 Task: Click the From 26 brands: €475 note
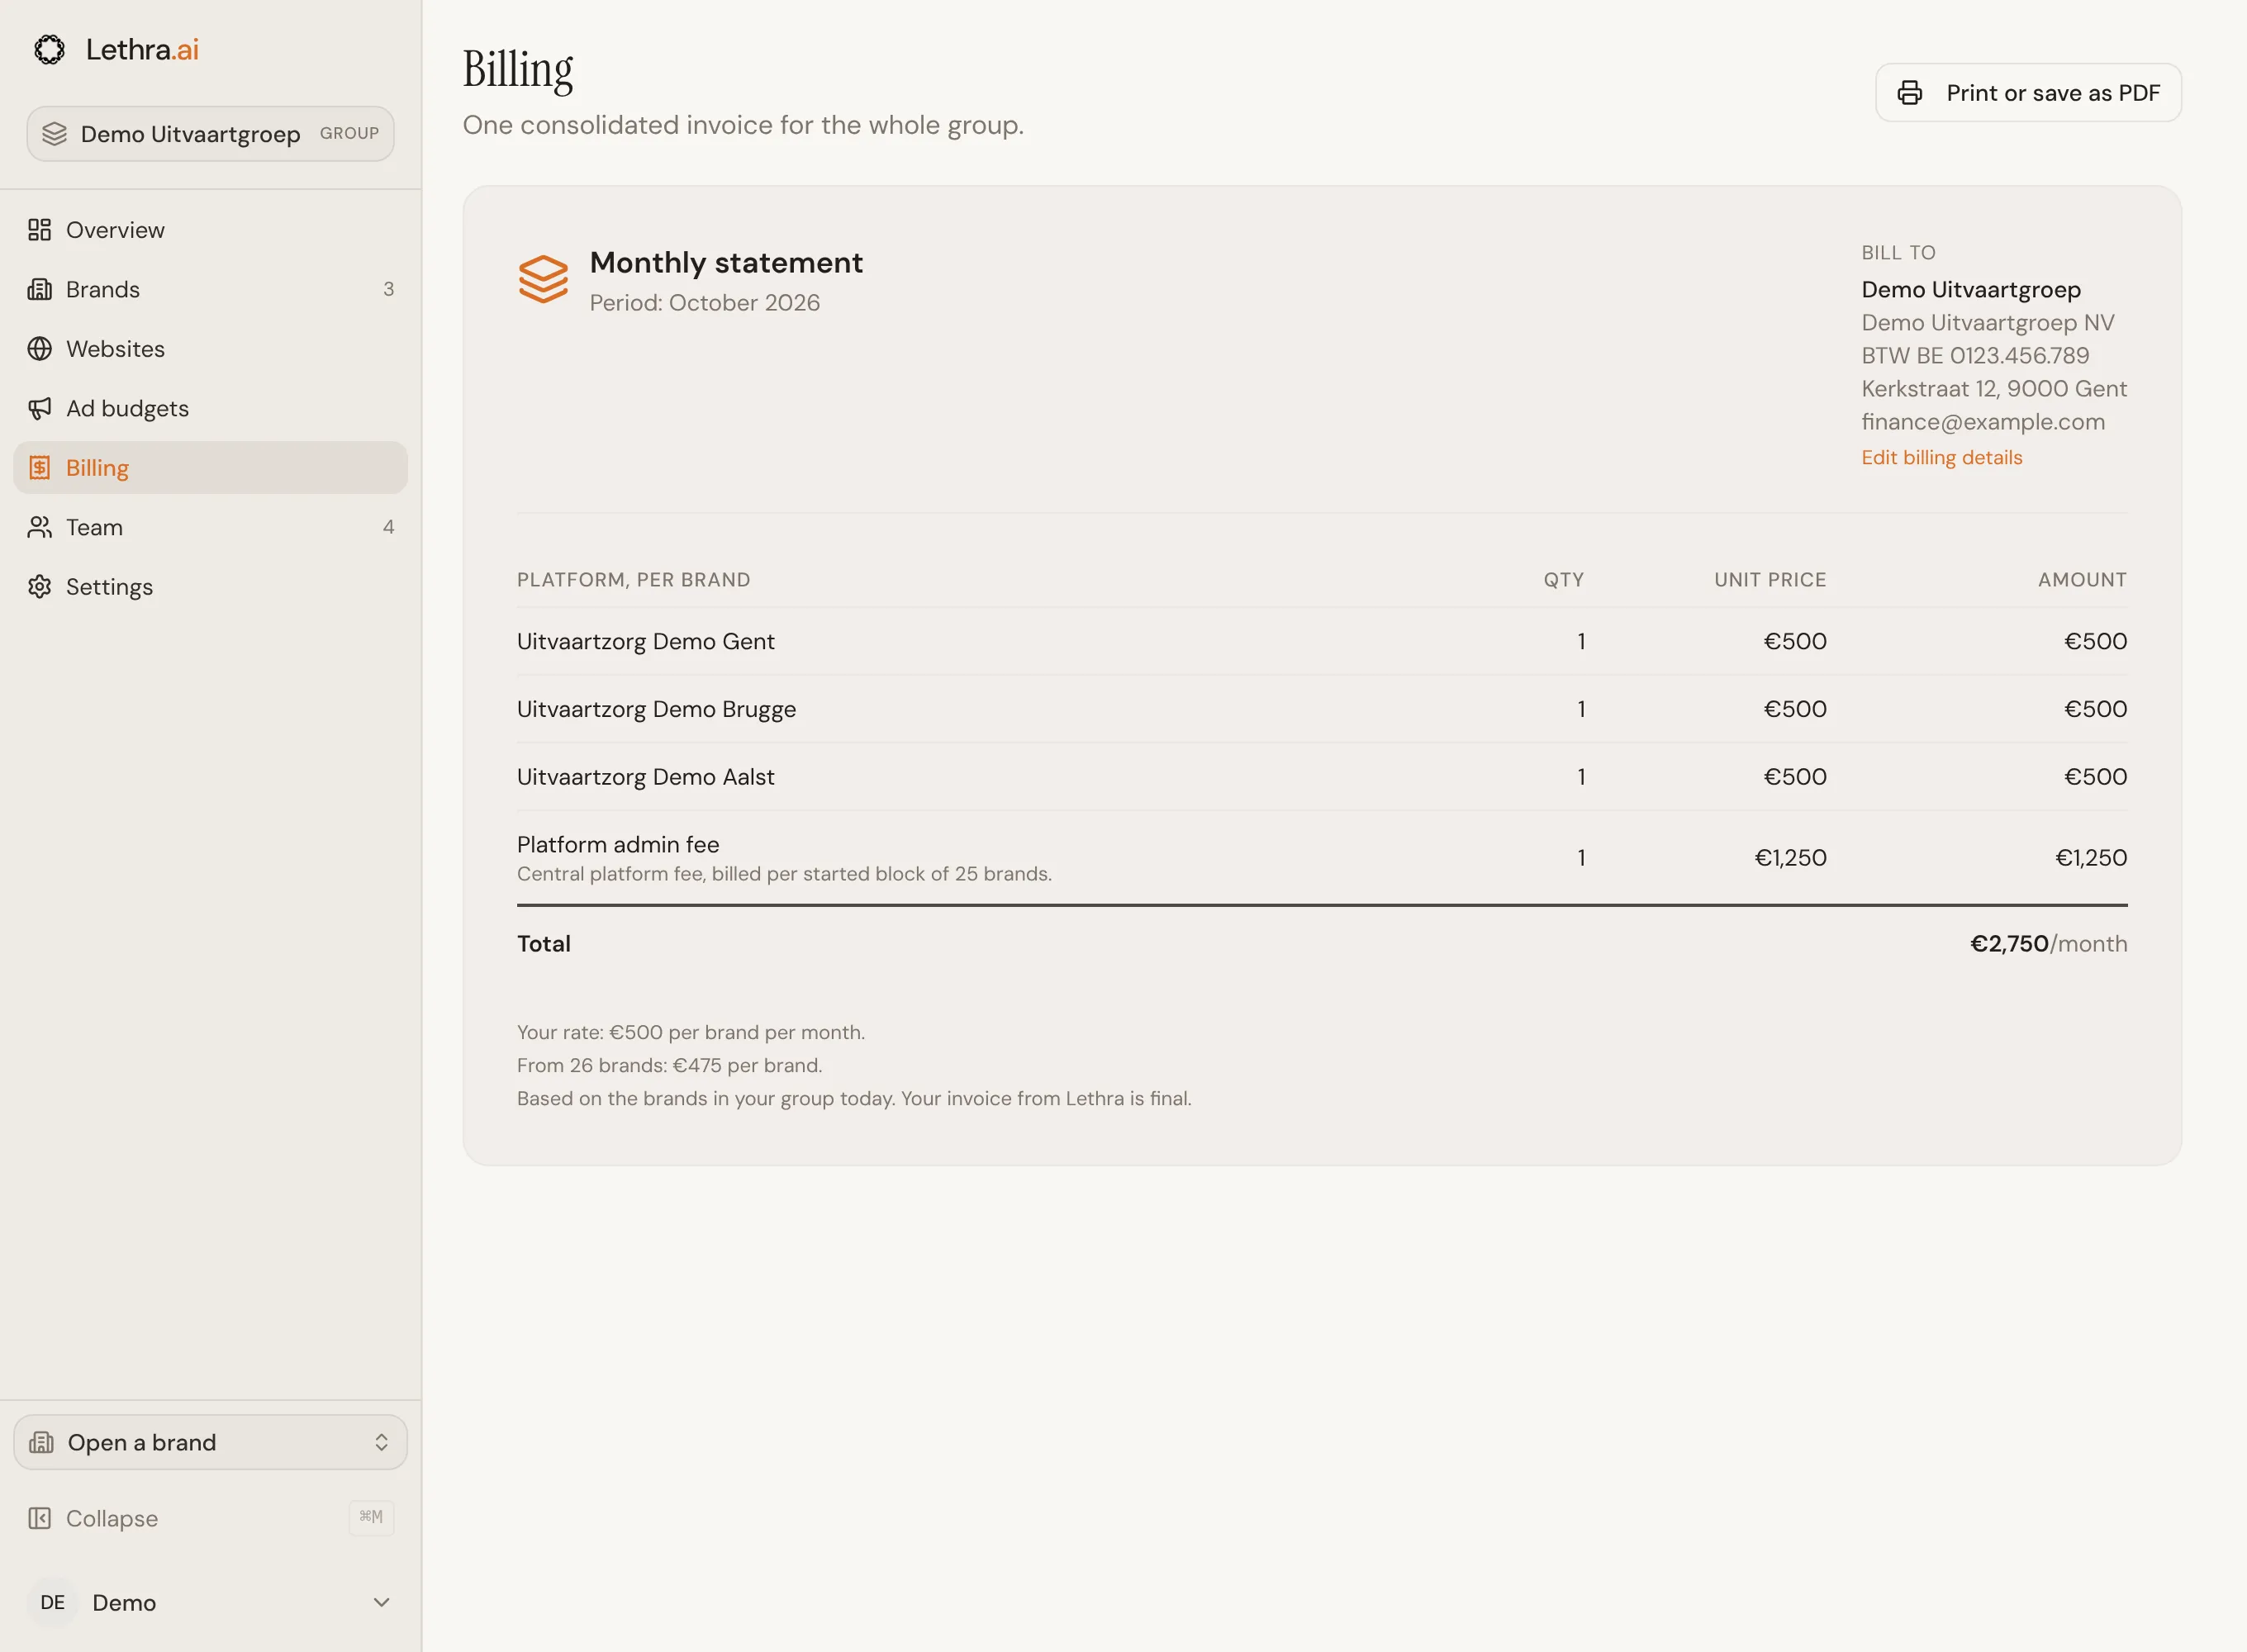pos(670,1065)
